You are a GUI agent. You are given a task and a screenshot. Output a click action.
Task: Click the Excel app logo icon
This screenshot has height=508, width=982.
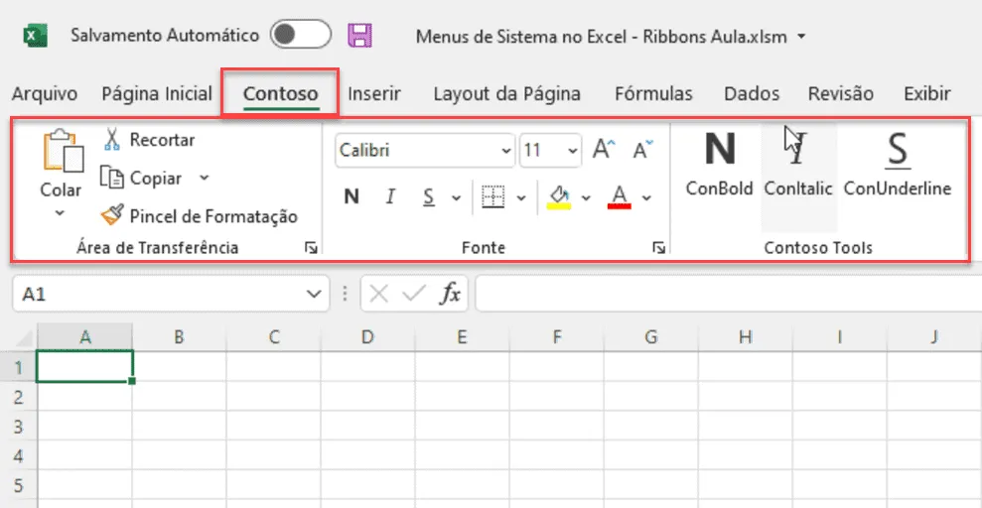coord(35,36)
